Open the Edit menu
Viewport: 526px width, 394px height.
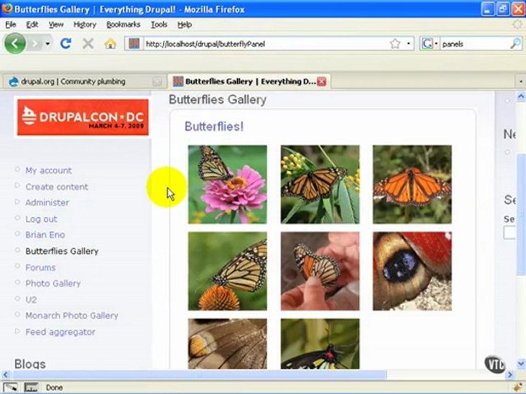32,25
